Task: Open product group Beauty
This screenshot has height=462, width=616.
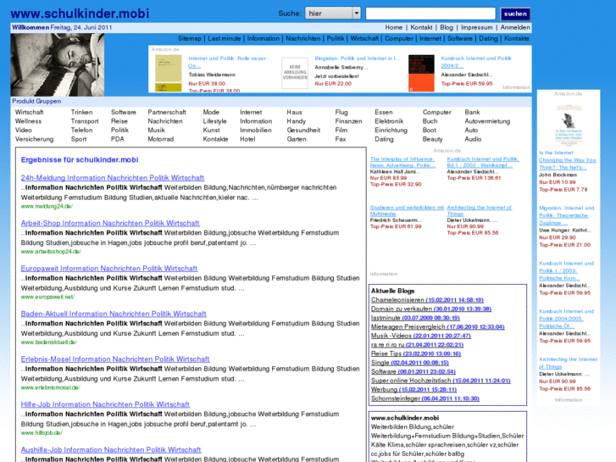Action: pos(432,139)
